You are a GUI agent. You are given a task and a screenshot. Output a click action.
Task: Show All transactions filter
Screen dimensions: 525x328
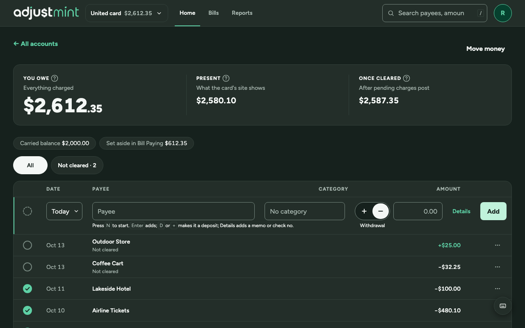pos(30,165)
